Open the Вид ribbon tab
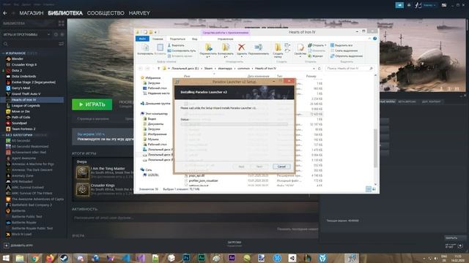 point(195,39)
